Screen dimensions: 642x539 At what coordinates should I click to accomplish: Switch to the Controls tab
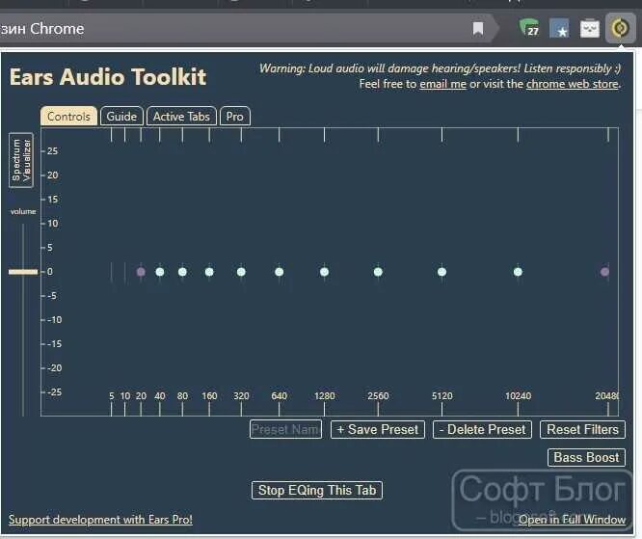point(68,117)
